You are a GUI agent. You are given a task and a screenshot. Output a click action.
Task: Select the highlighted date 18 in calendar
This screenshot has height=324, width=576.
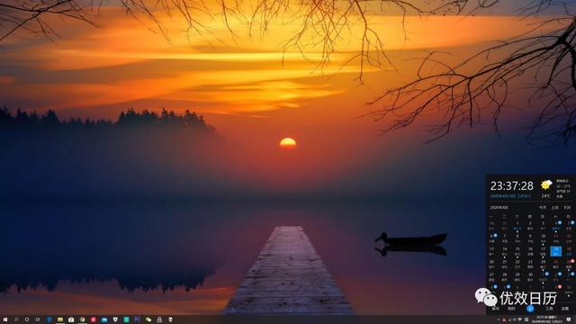coord(556,251)
